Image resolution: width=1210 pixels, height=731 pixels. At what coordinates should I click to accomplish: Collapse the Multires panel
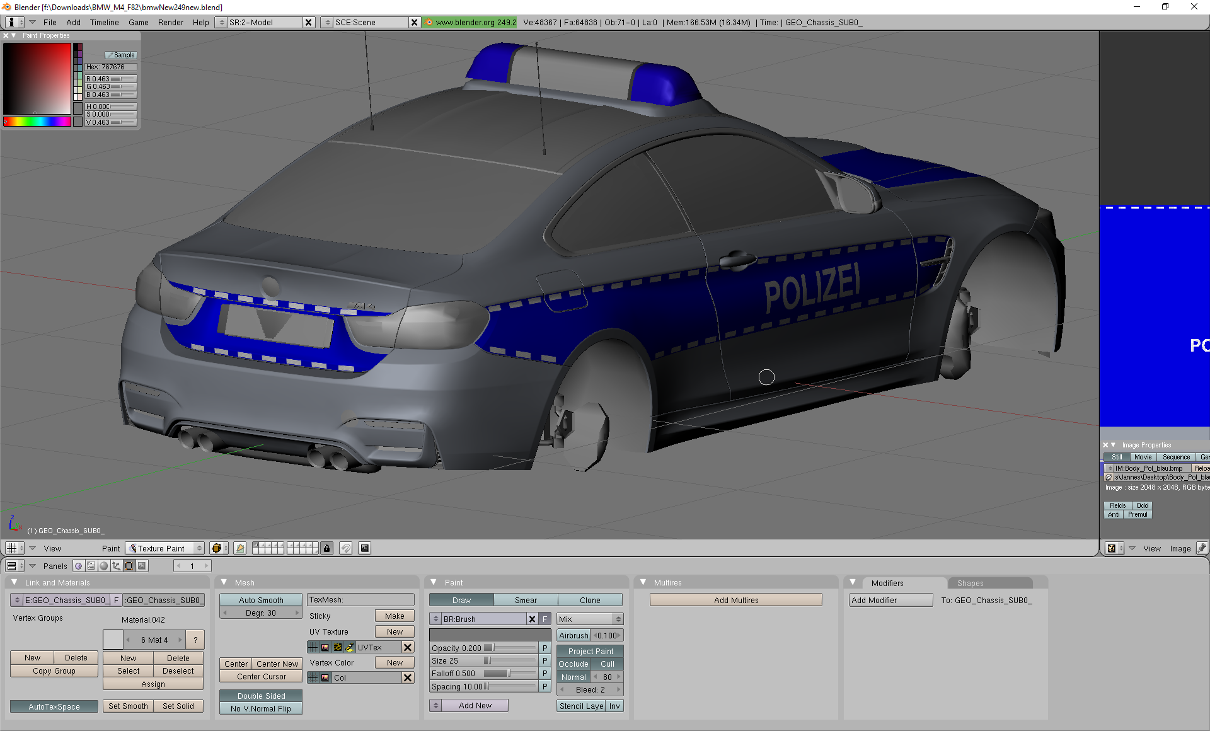click(643, 582)
